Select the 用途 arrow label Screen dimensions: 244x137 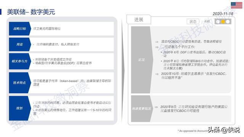(20, 45)
